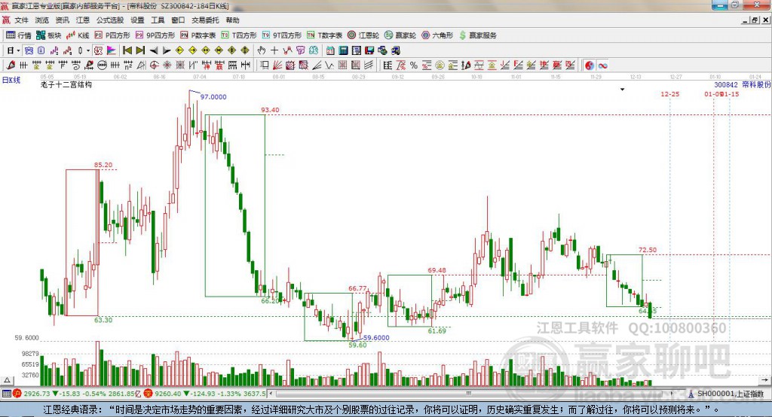Select the crosshair cursor tool
772x417 pixels.
pyautogui.click(x=274, y=50)
